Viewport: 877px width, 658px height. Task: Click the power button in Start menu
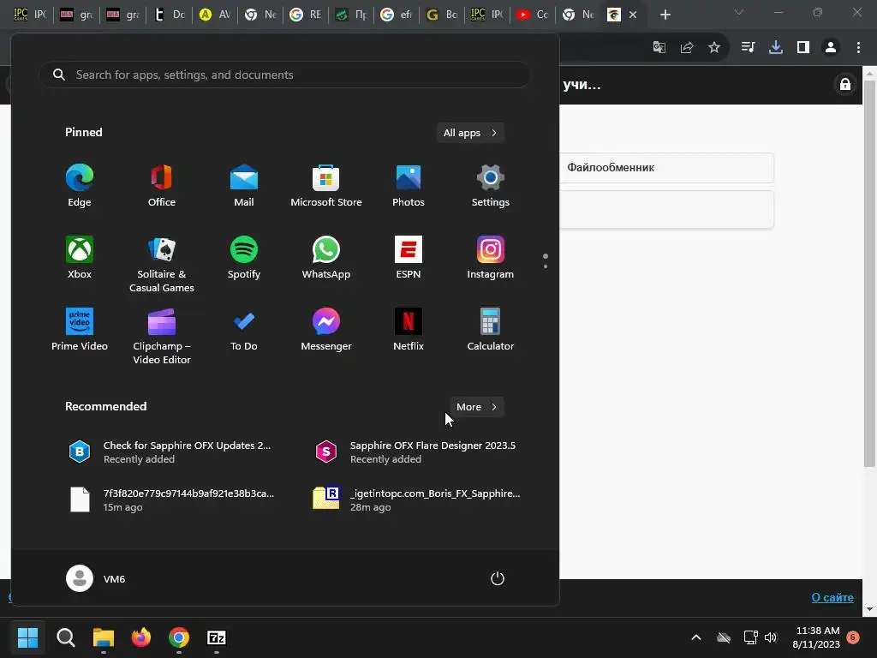pos(498,578)
